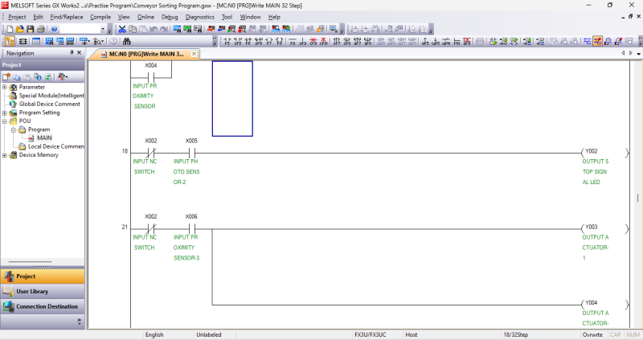Expand the Device Memory tree node
The height and width of the screenshot is (340, 643).
click(x=5, y=155)
